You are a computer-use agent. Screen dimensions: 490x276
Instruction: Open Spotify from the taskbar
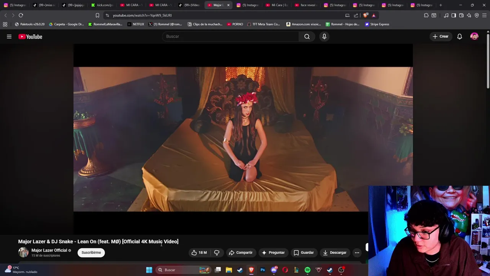pyautogui.click(x=307, y=270)
